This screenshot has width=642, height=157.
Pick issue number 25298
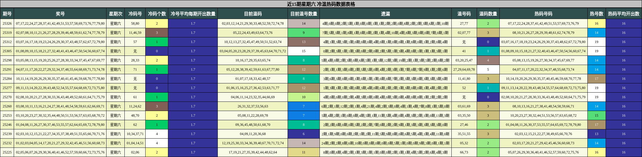click(7, 60)
